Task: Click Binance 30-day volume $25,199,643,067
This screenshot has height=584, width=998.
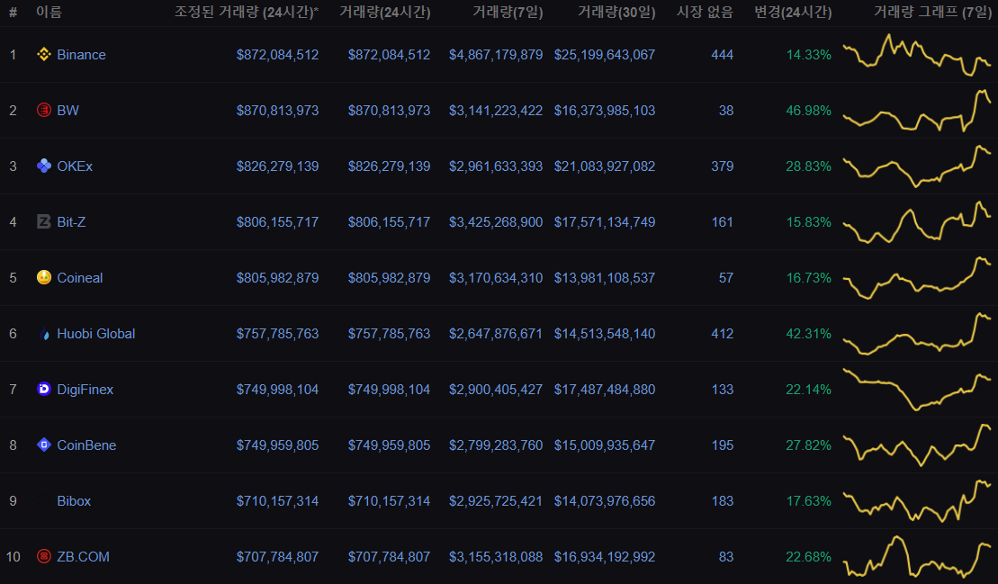Action: [x=605, y=55]
